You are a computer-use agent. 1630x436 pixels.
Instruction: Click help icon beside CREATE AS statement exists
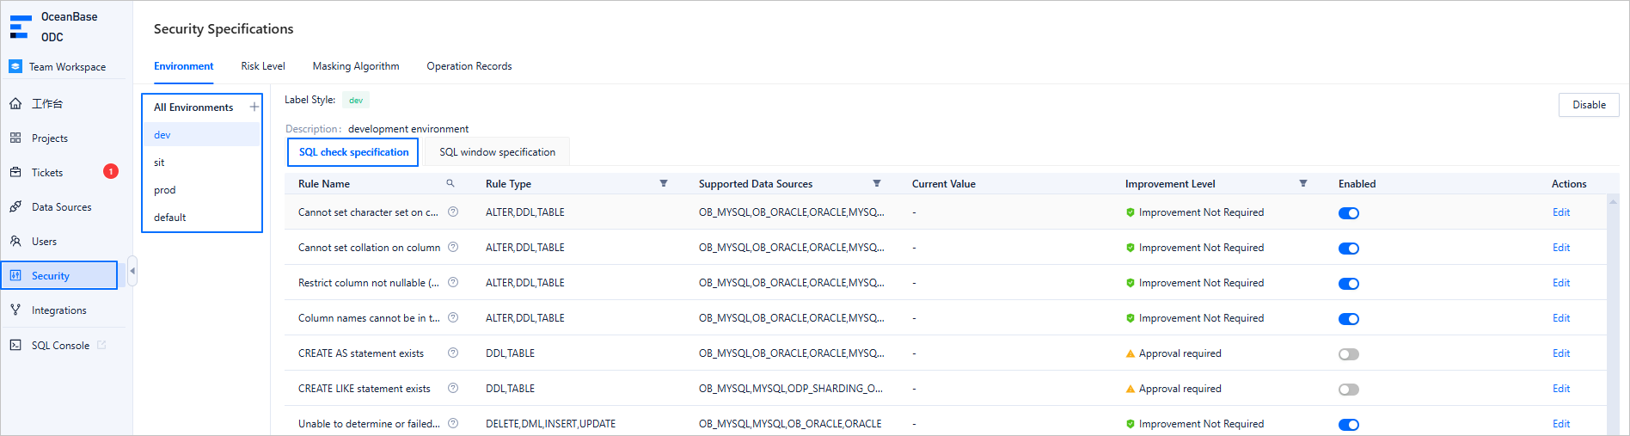click(453, 353)
